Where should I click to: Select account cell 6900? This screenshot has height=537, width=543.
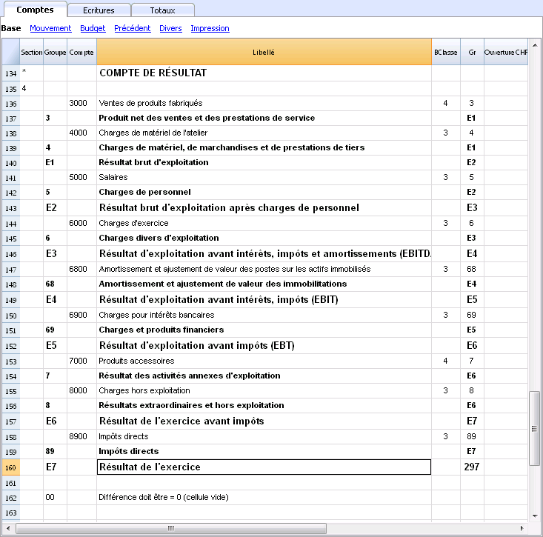(x=81, y=315)
